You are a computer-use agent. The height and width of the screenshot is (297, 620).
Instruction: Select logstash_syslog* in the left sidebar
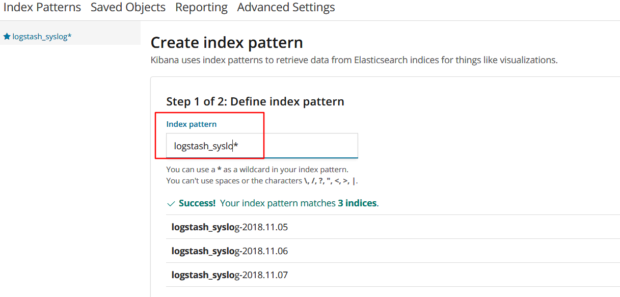click(42, 37)
